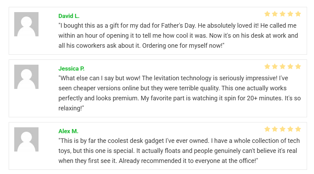Click the fifth star in Alex M.'s rating
Screen dimensions: 314x174
(x=298, y=129)
